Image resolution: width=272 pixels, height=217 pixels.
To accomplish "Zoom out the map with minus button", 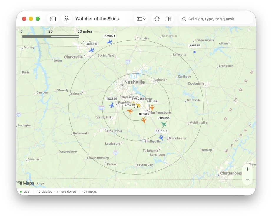I will click(247, 180).
